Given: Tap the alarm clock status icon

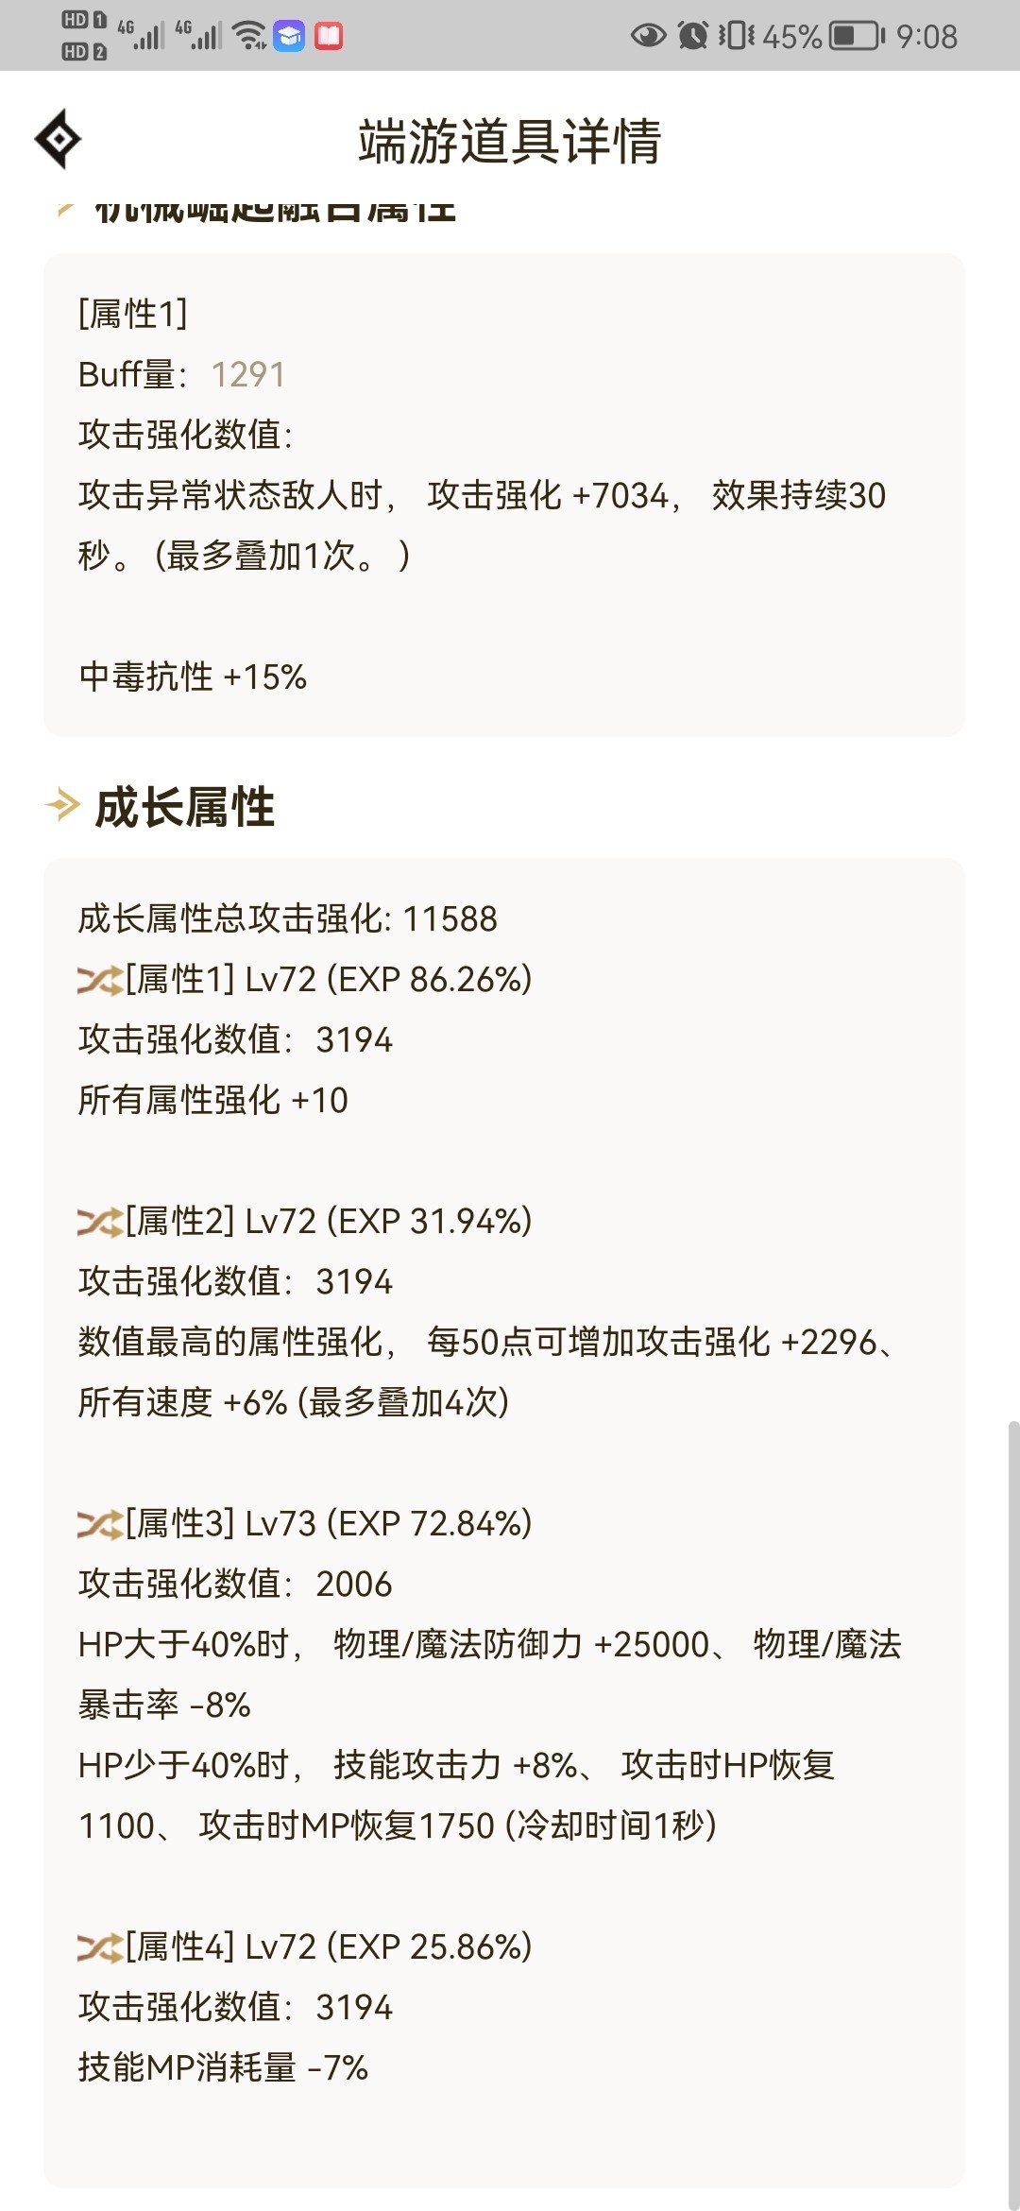Looking at the screenshot, I should point(692,36).
